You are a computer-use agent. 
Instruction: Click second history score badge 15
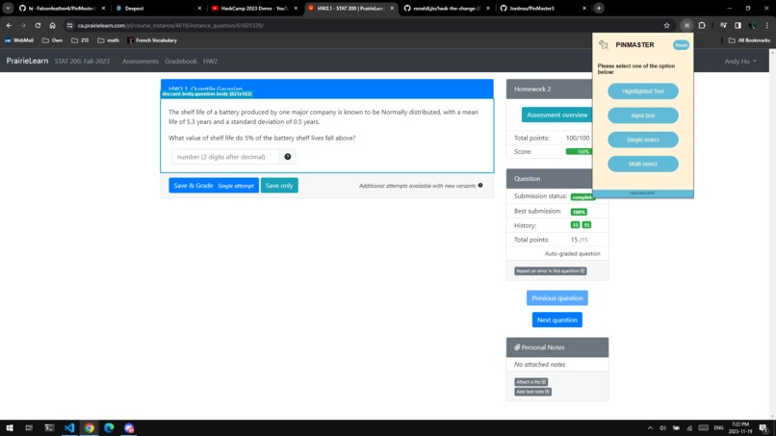[586, 225]
